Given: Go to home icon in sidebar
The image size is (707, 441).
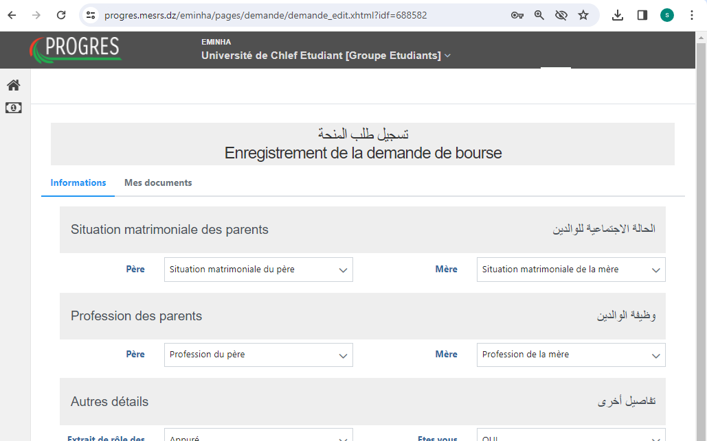Looking at the screenshot, I should tap(14, 85).
